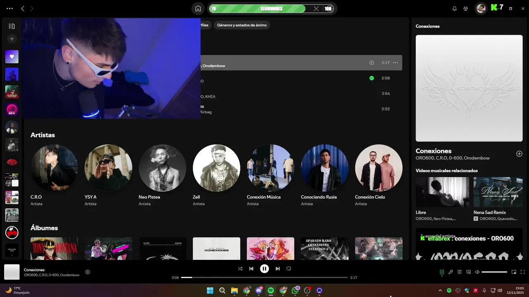Open the Zell artist page
529x297 pixels.
pos(217,168)
